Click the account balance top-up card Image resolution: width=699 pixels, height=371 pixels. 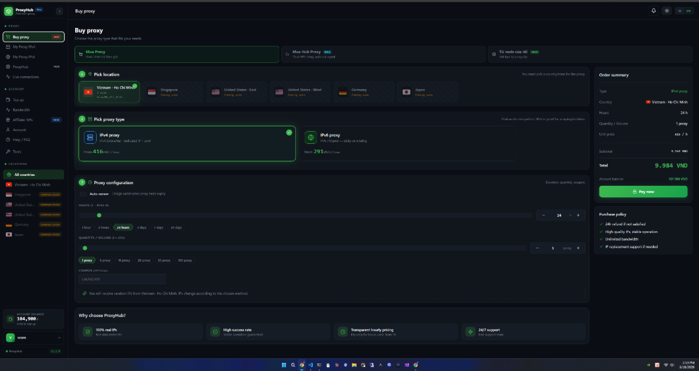[x=33, y=319]
